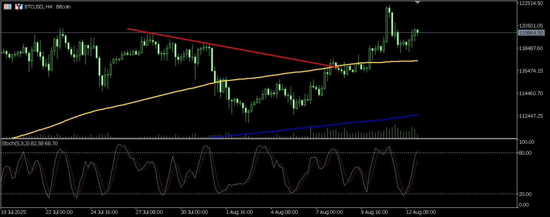The image size is (550, 217).
Task: Click the Stoch(5,3,3) indicator label
Action: coord(30,143)
